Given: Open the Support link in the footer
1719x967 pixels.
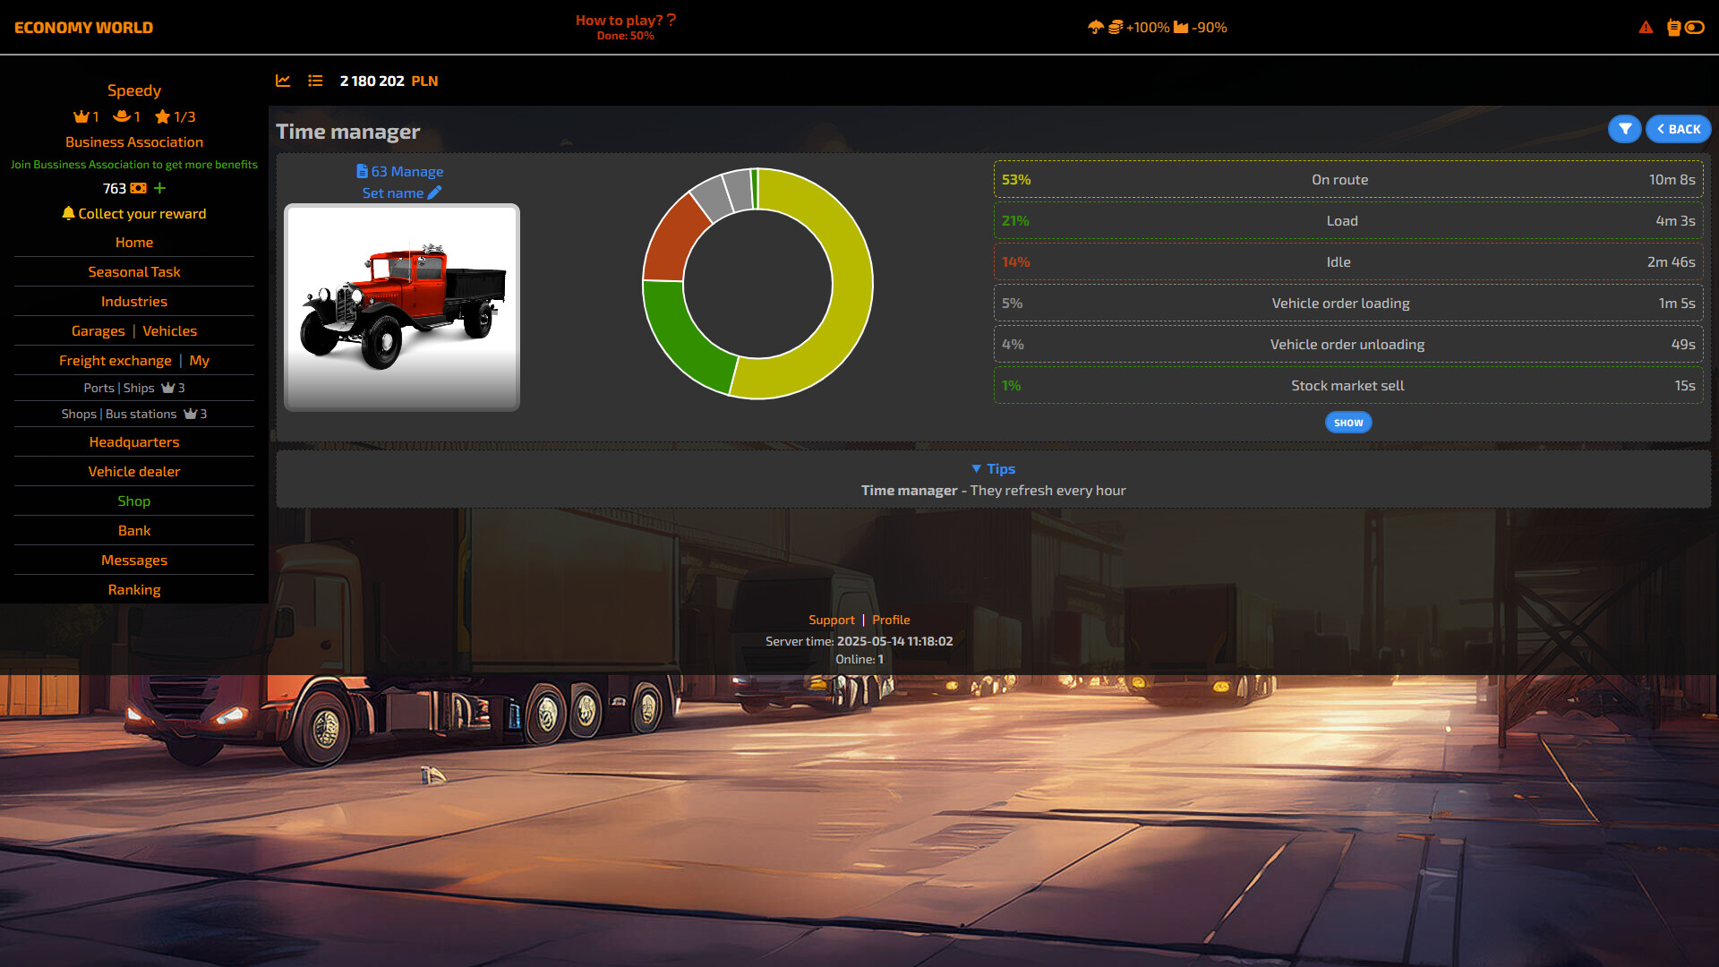Looking at the screenshot, I should [831, 620].
